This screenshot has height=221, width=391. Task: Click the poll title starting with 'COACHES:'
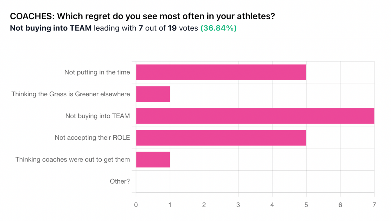pos(142,16)
